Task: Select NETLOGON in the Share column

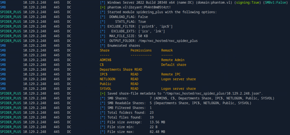Action: pos(108,79)
